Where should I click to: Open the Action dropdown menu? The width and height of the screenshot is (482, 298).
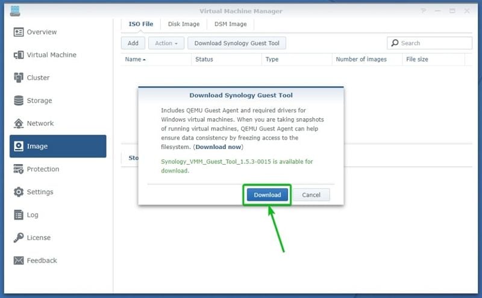166,43
